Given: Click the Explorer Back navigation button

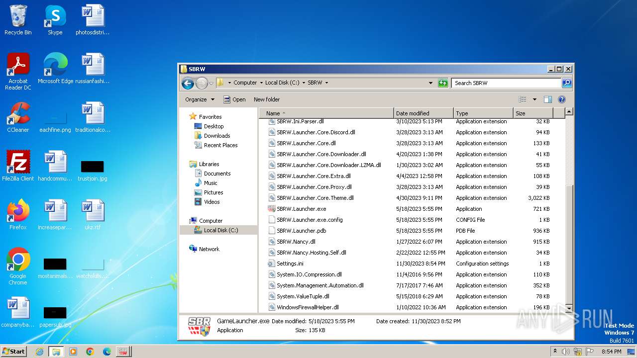Looking at the screenshot, I should click(188, 83).
